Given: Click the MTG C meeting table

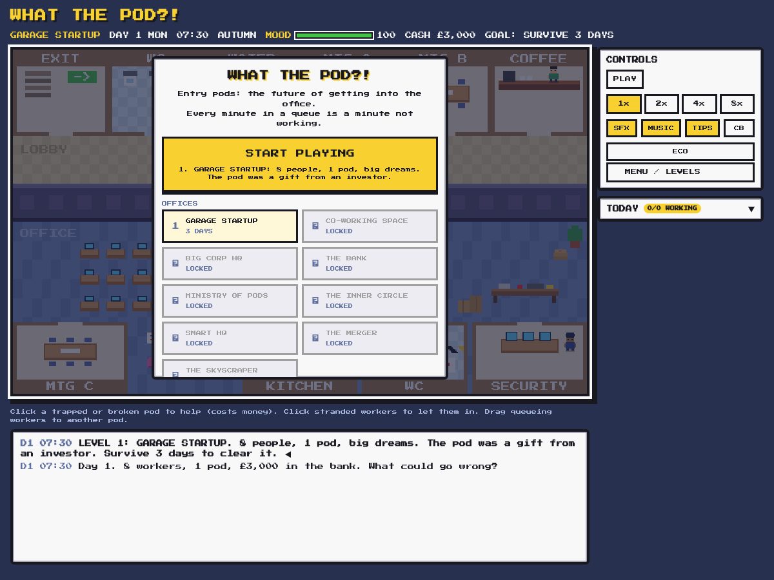Looking at the screenshot, I should pyautogui.click(x=70, y=351).
